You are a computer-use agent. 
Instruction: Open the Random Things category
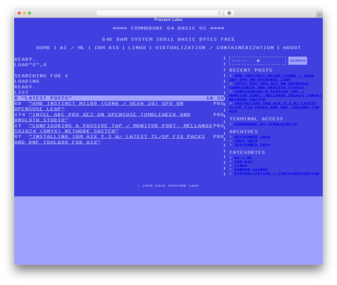coord(251,170)
